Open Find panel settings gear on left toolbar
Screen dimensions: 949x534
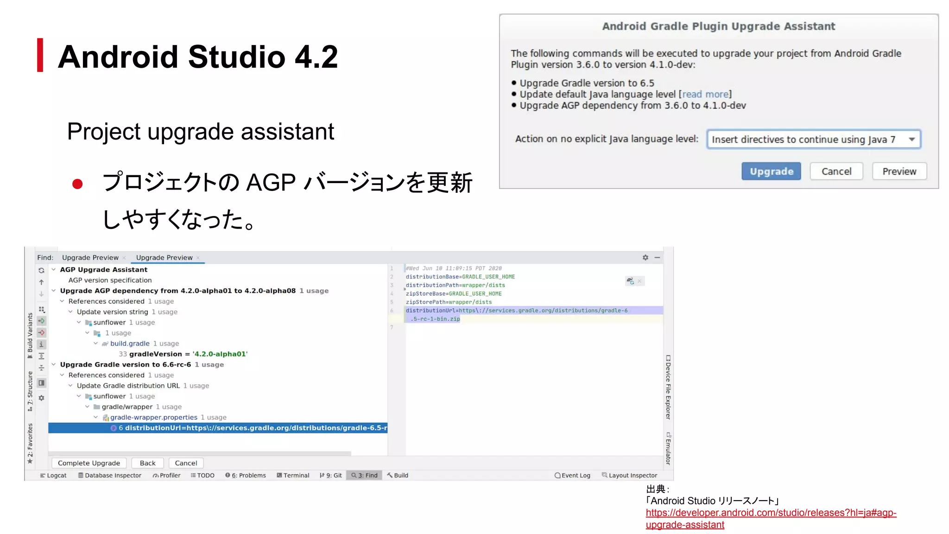(x=41, y=398)
